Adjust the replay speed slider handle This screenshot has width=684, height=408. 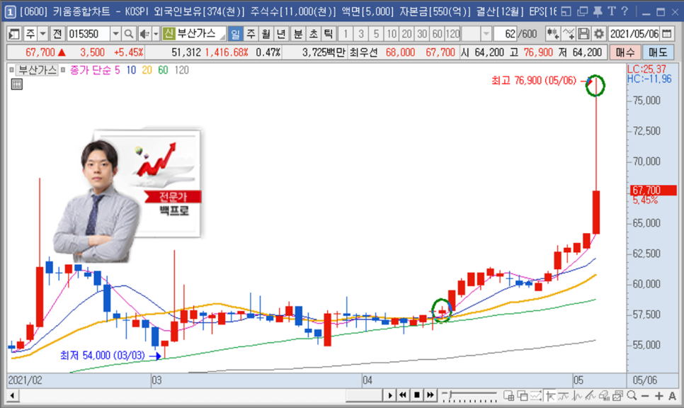pyautogui.click(x=450, y=395)
